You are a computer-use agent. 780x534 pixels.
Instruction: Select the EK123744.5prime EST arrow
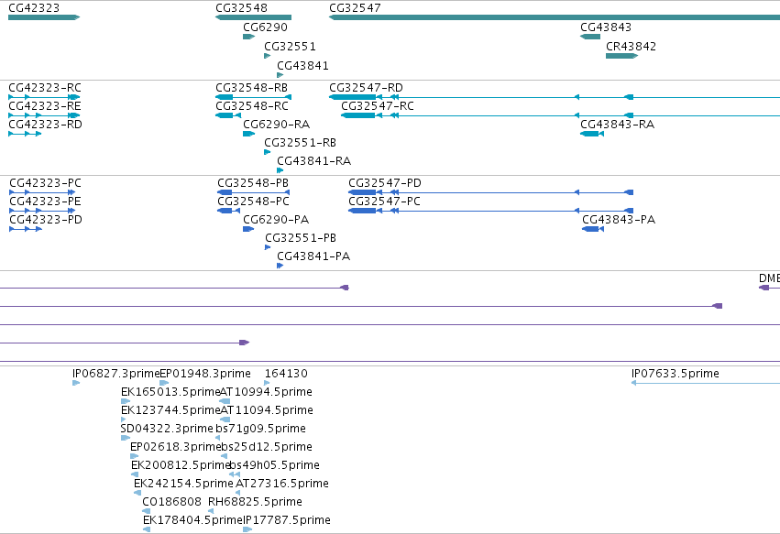(x=124, y=420)
